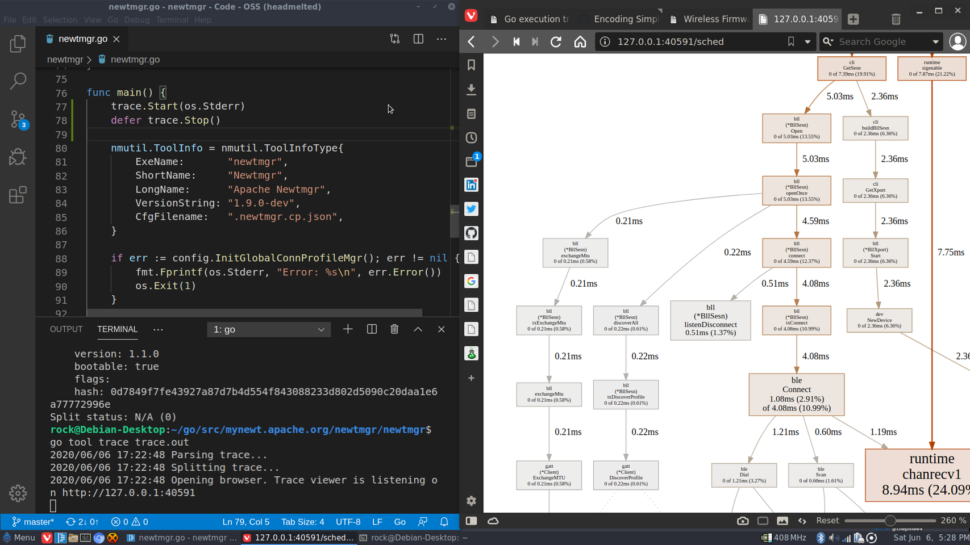Click the Reset zoom button
The width and height of the screenshot is (970, 545).
[827, 521]
